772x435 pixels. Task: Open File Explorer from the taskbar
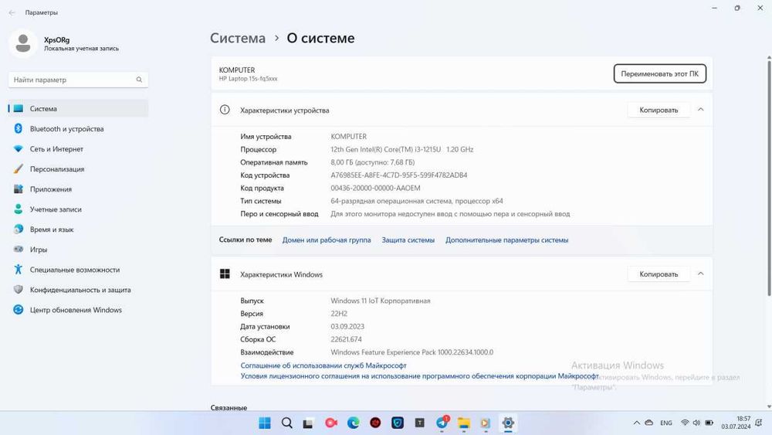tap(464, 423)
